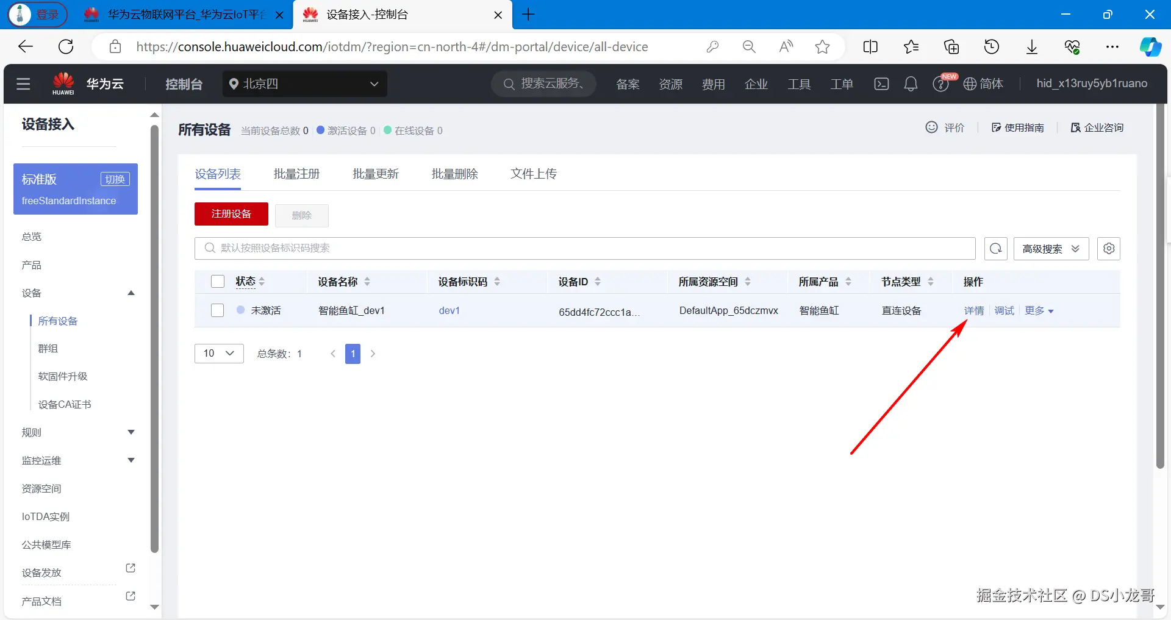The width and height of the screenshot is (1171, 620).
Task: Toggle browser split screen
Action: 870,47
